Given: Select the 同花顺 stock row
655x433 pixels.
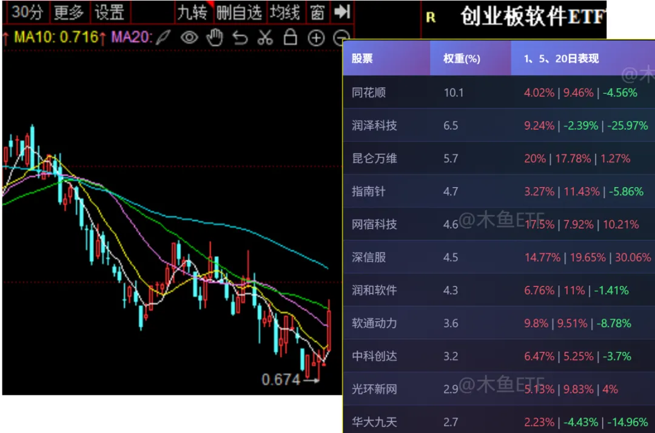Looking at the screenshot, I should (499, 92).
